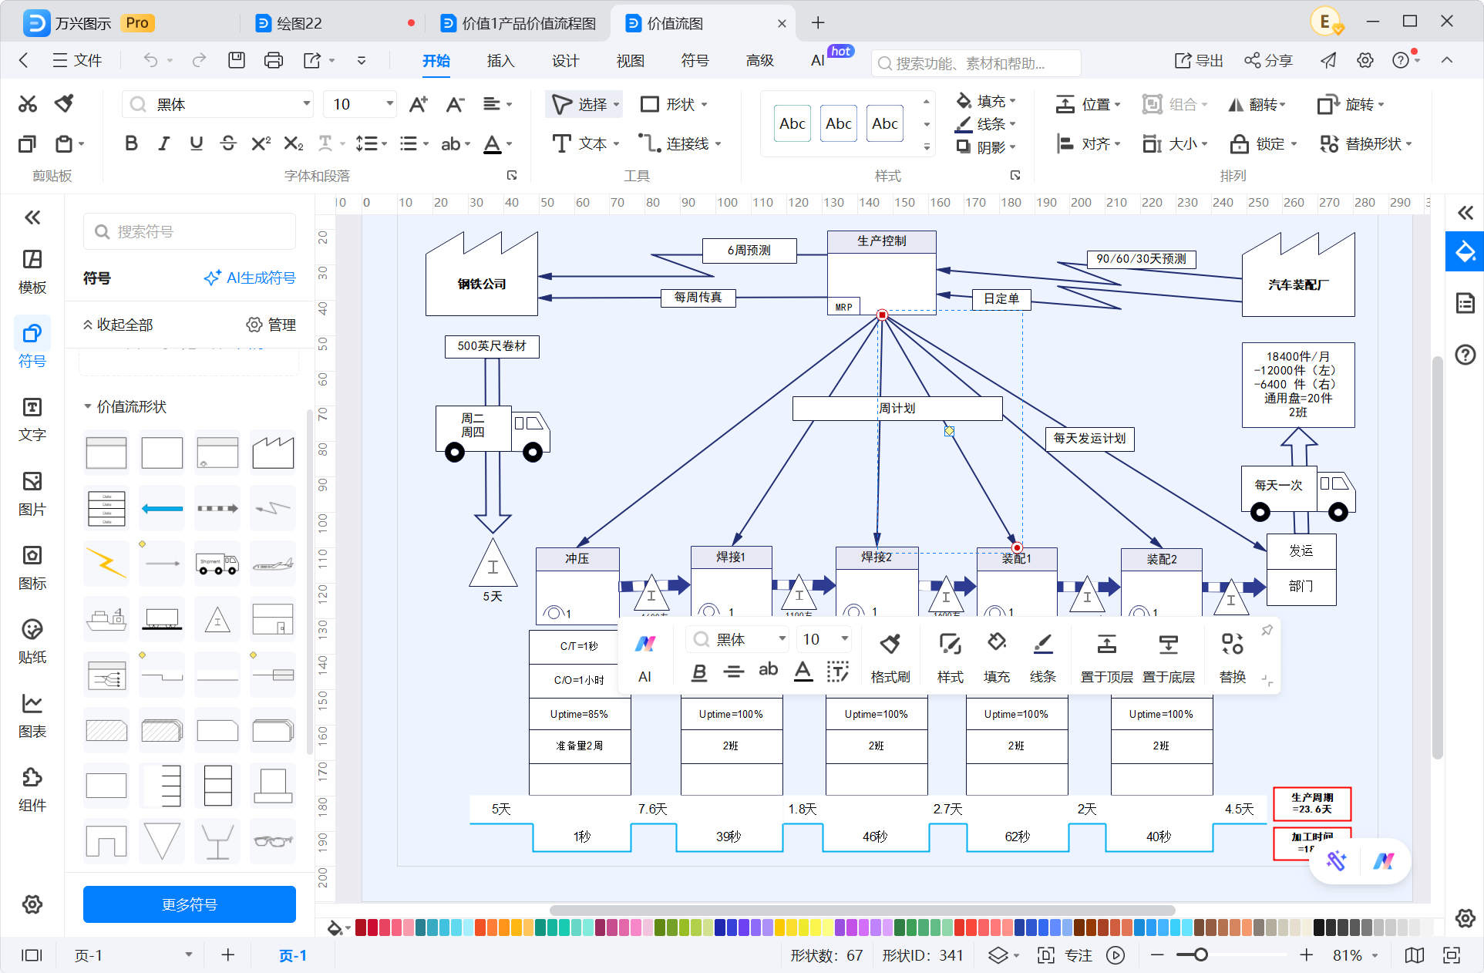Pin the floating toolbar

coord(1267,631)
